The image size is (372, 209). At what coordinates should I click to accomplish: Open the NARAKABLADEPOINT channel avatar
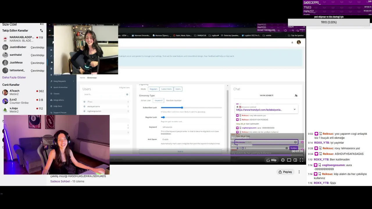tap(5, 39)
